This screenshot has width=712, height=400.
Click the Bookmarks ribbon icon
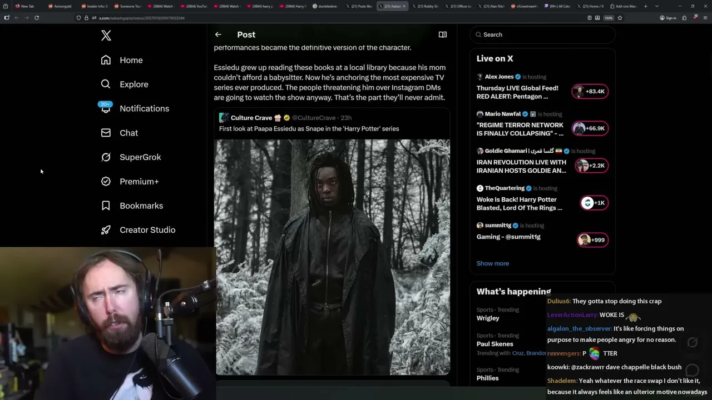point(106,206)
